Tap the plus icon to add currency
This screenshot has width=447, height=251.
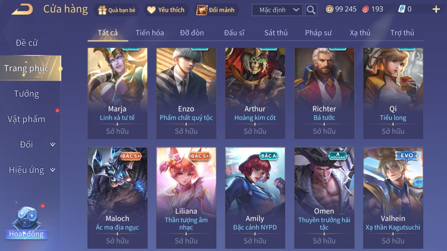[x=436, y=9]
